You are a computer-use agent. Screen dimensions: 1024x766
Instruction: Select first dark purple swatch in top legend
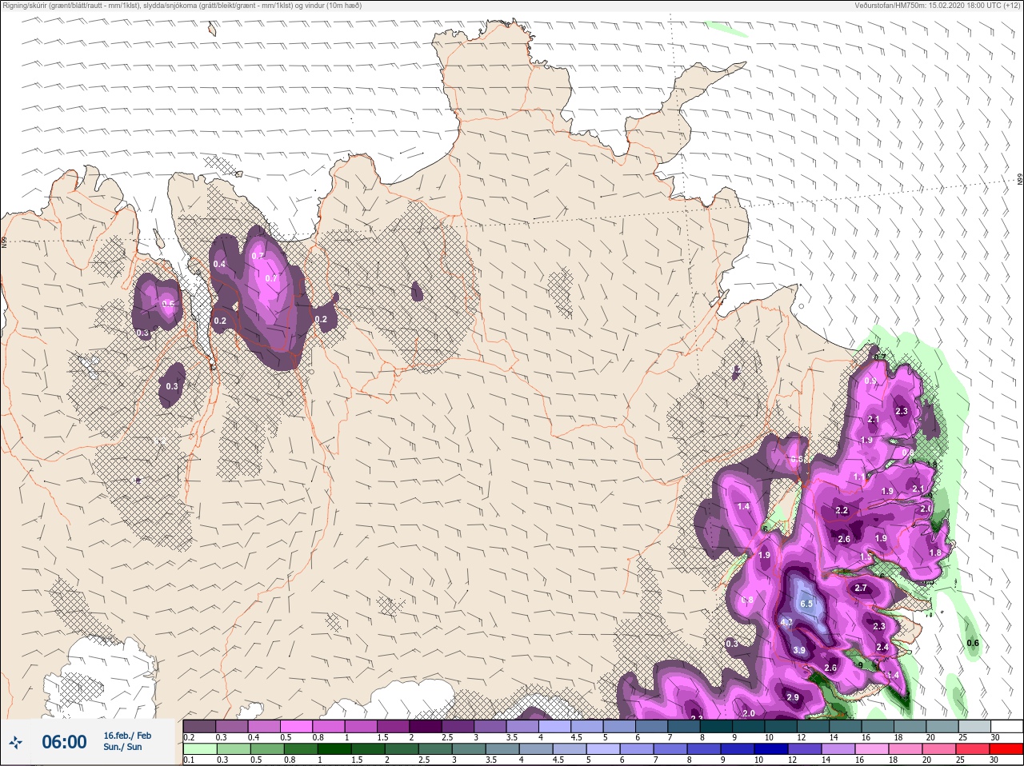coord(199,726)
